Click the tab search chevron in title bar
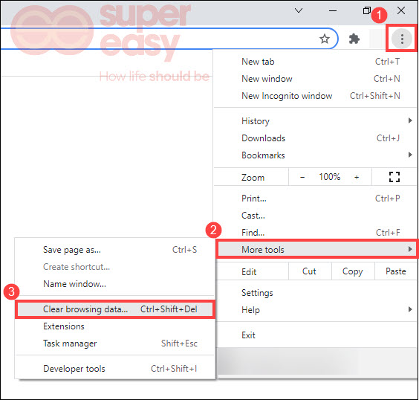The width and height of the screenshot is (419, 400). point(298,10)
